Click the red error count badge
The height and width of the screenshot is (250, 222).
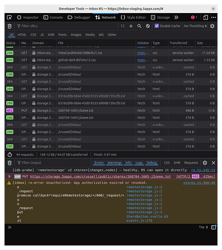click(194, 17)
